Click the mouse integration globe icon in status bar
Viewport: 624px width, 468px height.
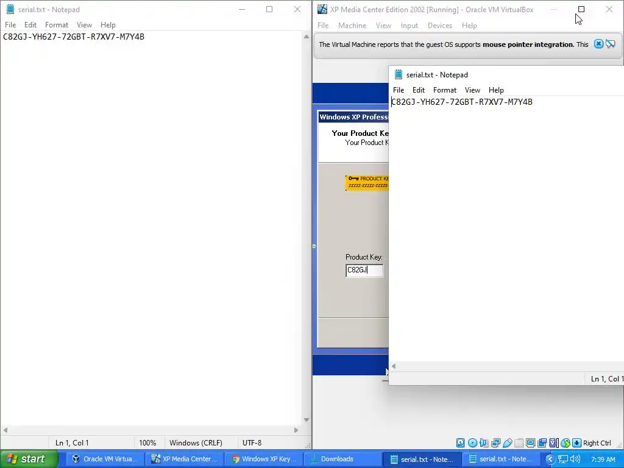click(565, 443)
